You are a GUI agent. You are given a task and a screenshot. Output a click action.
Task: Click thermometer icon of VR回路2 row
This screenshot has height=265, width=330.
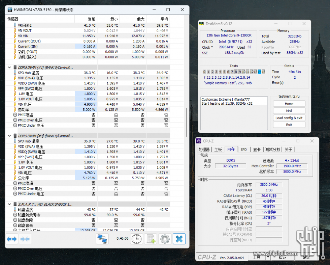[15, 25]
